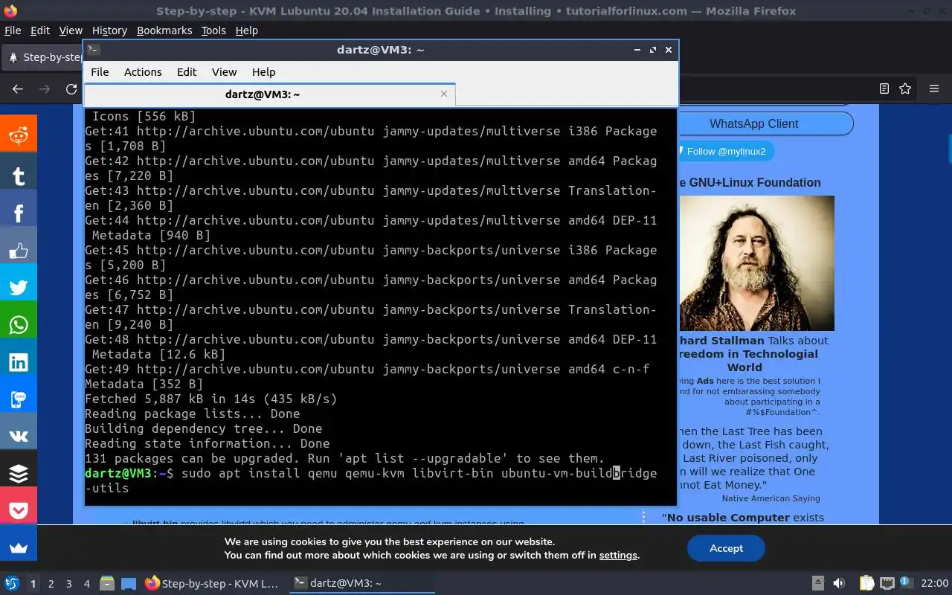Save the page to Pocket
Image resolution: width=952 pixels, height=595 pixels.
(x=18, y=511)
